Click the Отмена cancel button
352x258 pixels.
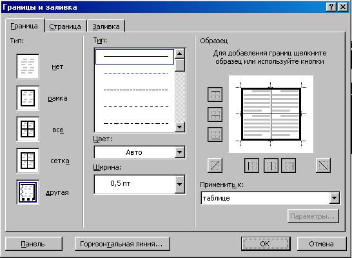click(x=322, y=244)
